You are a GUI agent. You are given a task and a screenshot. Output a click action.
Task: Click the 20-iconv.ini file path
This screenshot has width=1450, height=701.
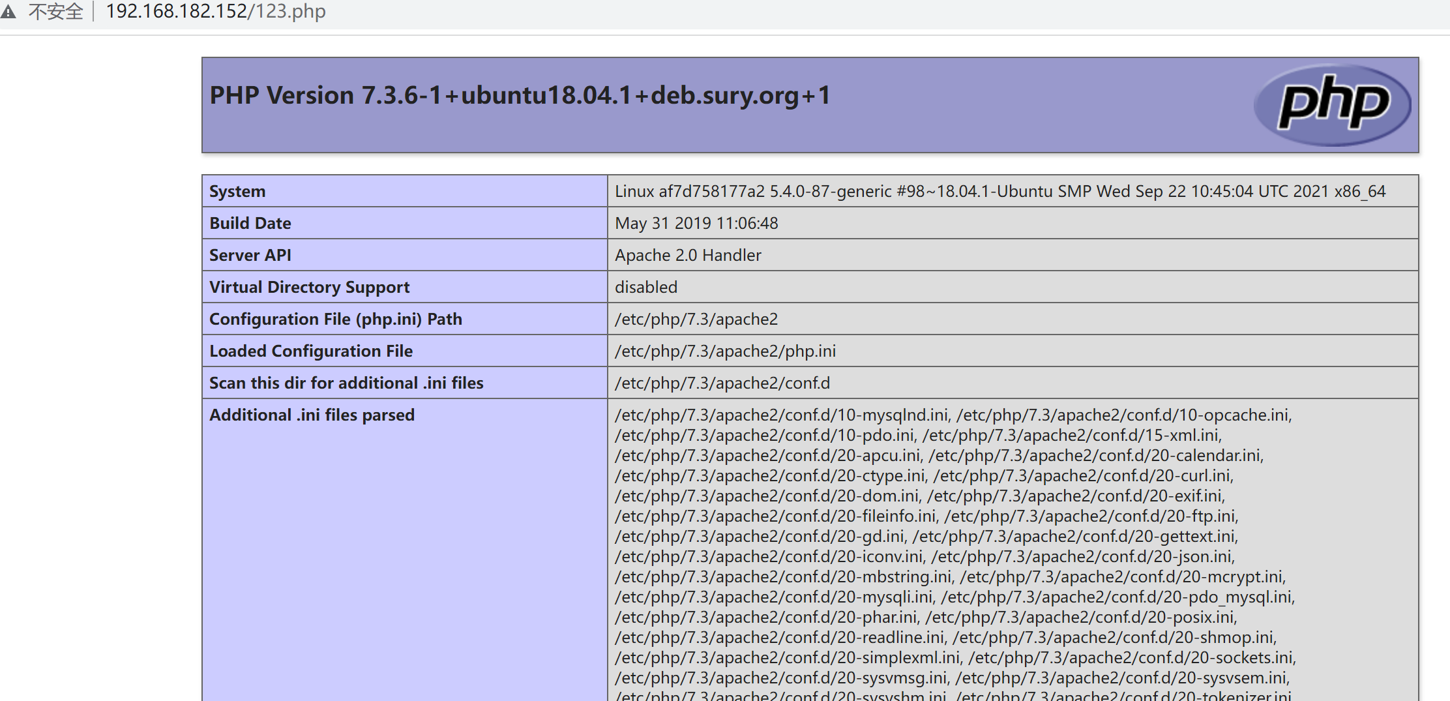(x=769, y=556)
